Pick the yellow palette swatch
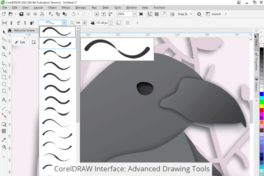Screen dimensions: 264x176 (262, 106)
